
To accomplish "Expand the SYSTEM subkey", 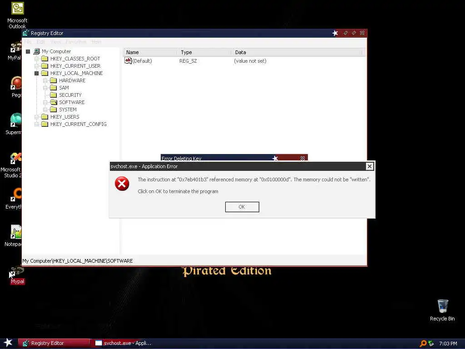I will [x=45, y=110].
